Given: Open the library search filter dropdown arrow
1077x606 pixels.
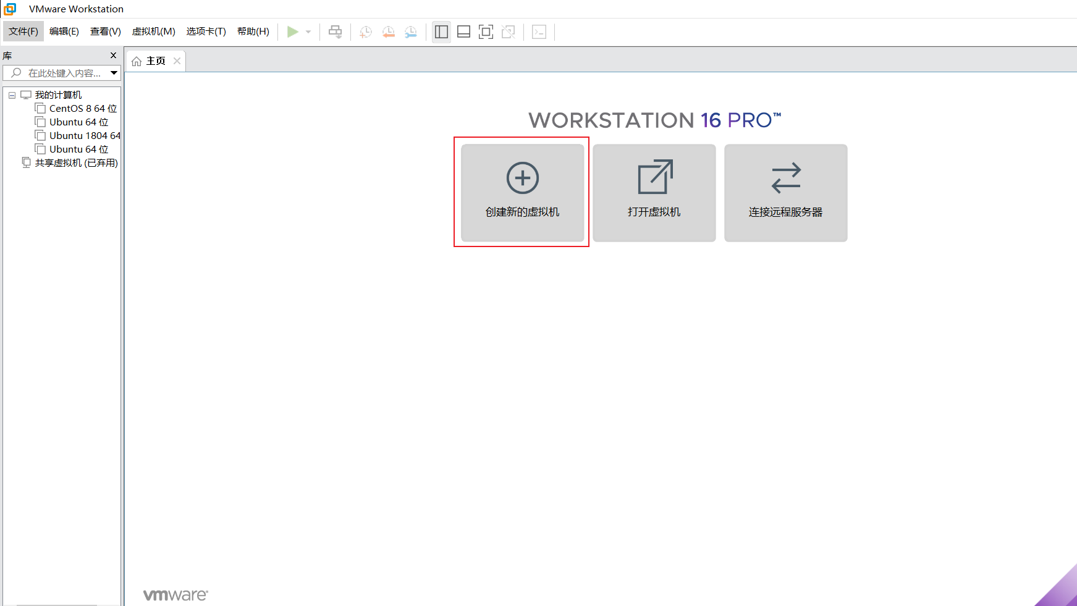Looking at the screenshot, I should click(x=114, y=73).
